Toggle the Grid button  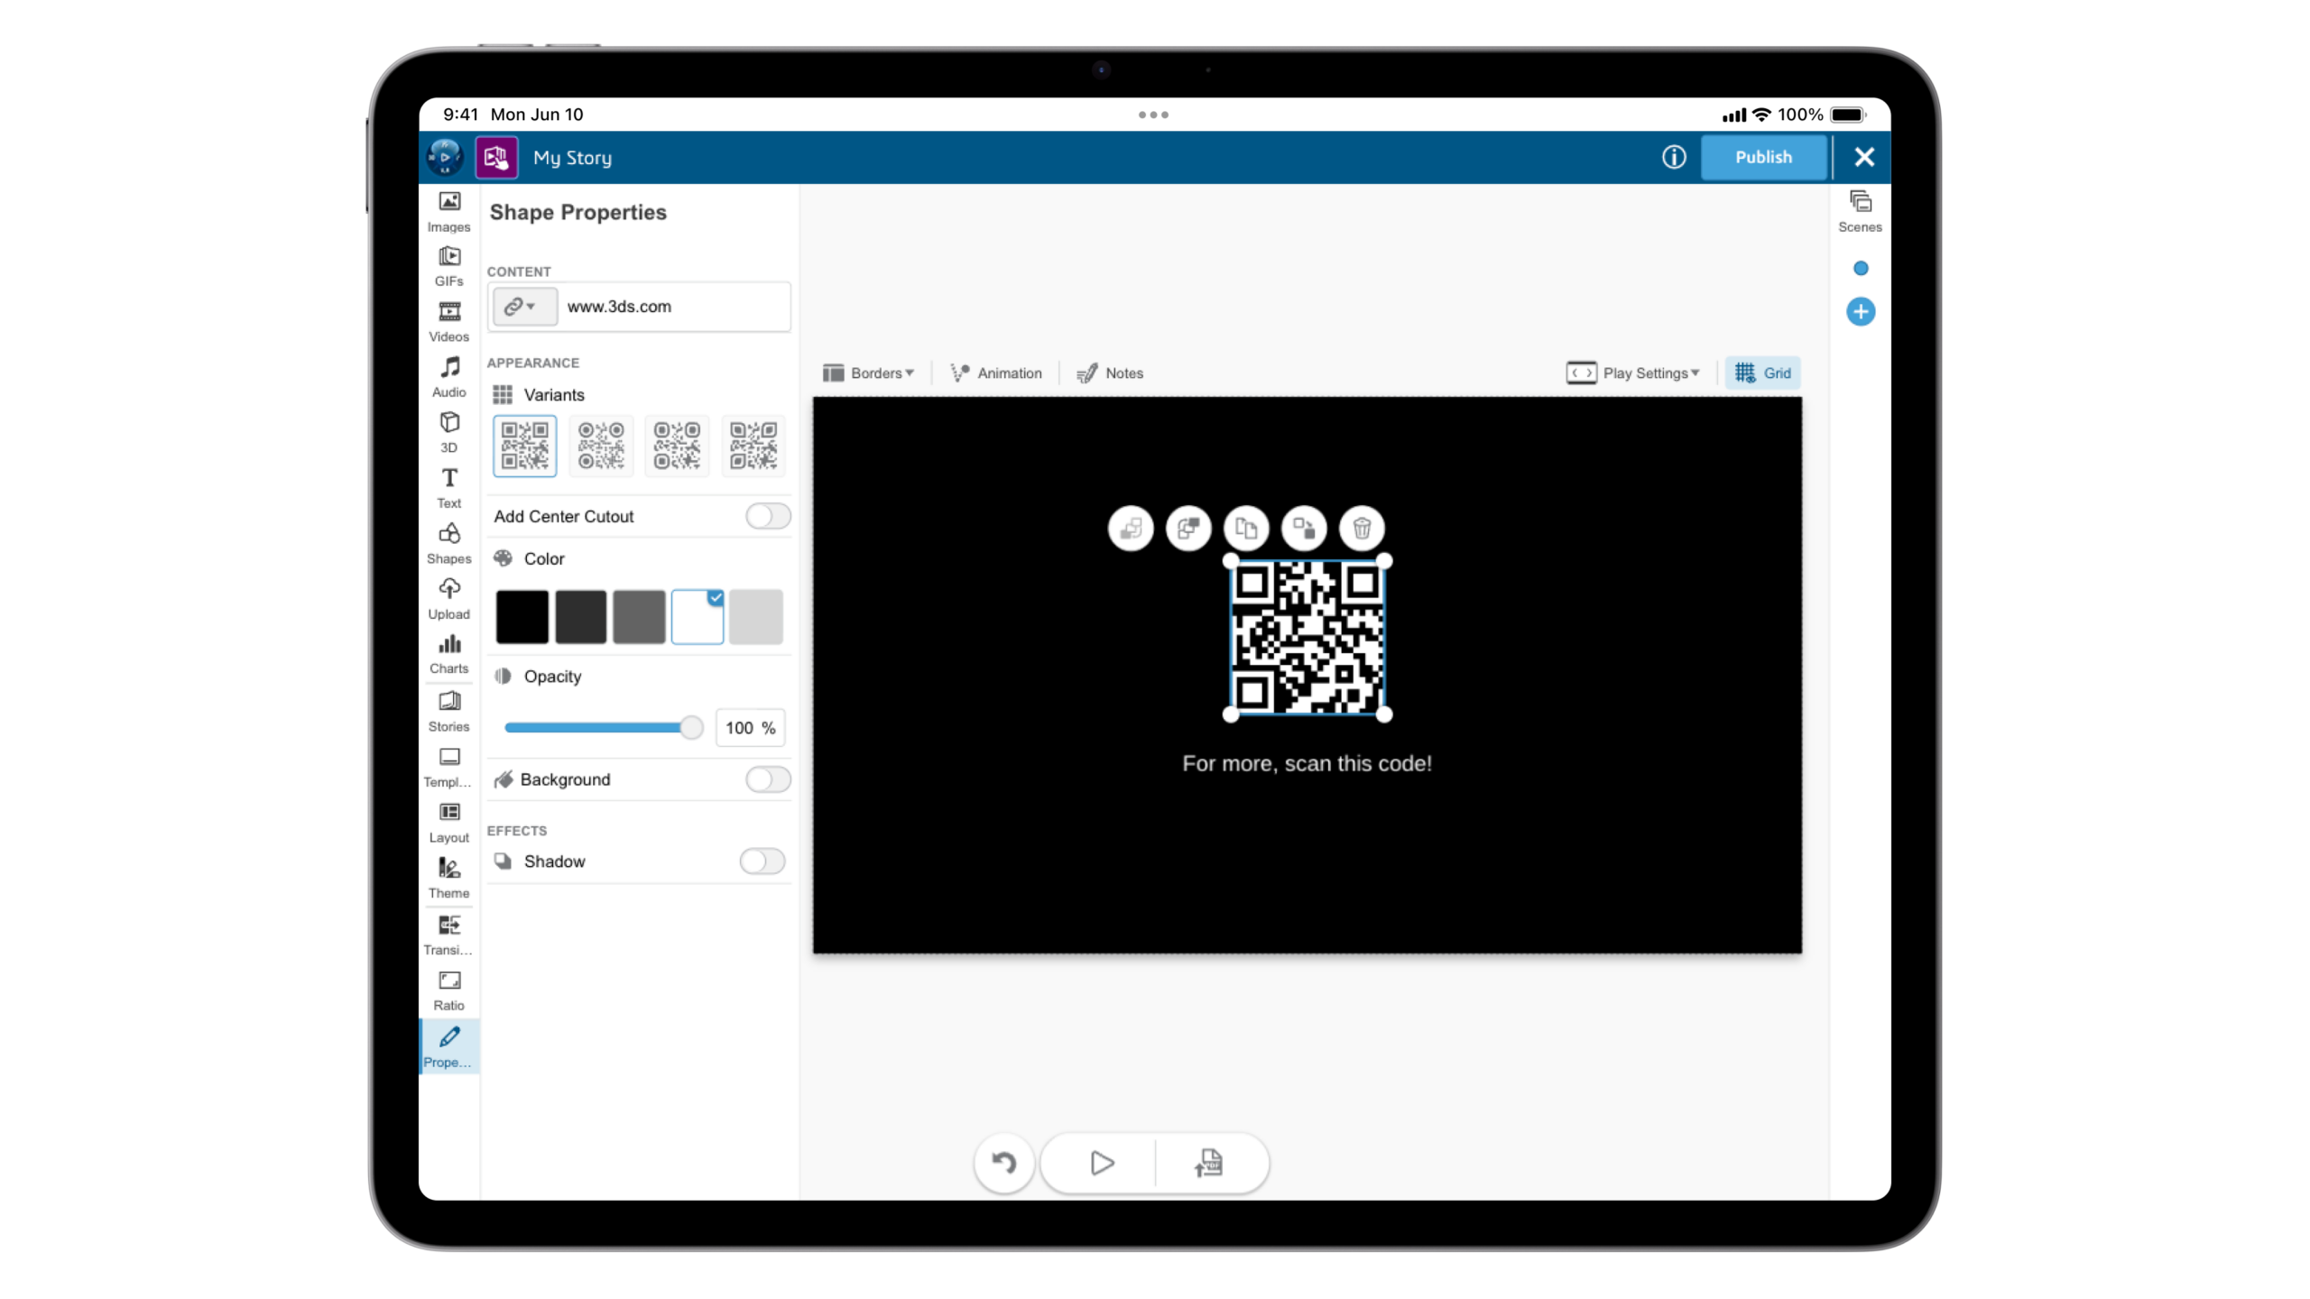click(1762, 373)
